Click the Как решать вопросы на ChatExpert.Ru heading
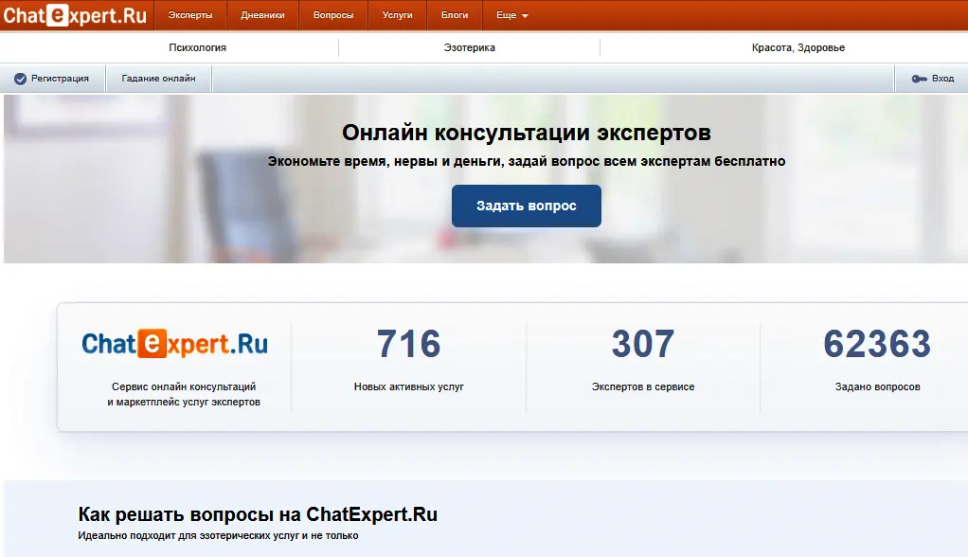Image resolution: width=968 pixels, height=557 pixels. [258, 515]
